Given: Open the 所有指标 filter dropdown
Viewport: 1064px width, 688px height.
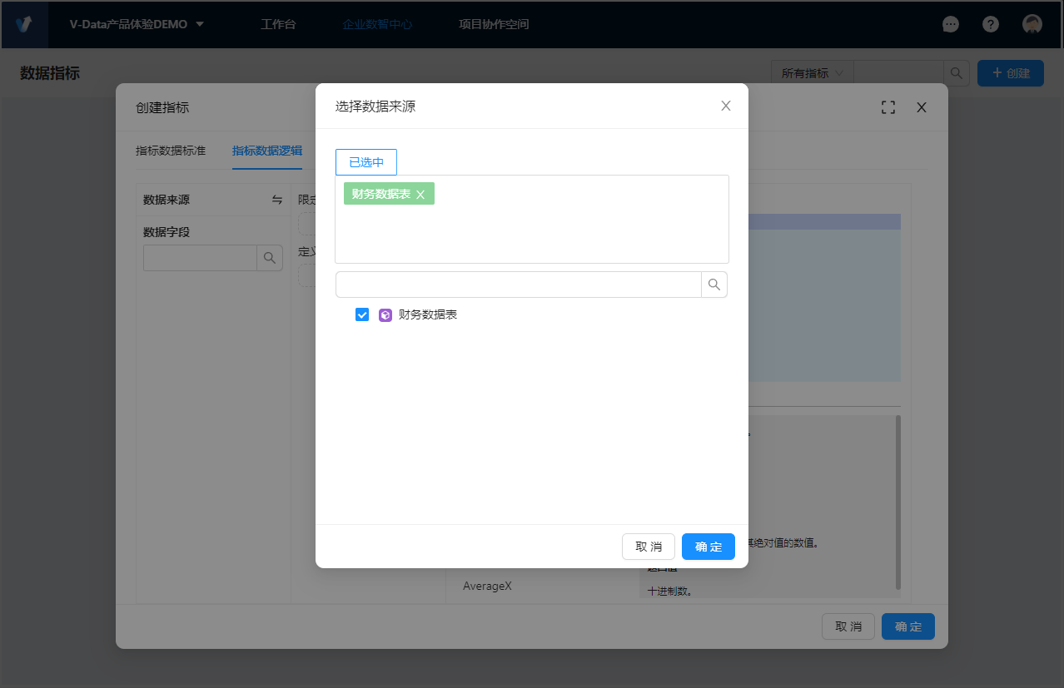Looking at the screenshot, I should 812,73.
